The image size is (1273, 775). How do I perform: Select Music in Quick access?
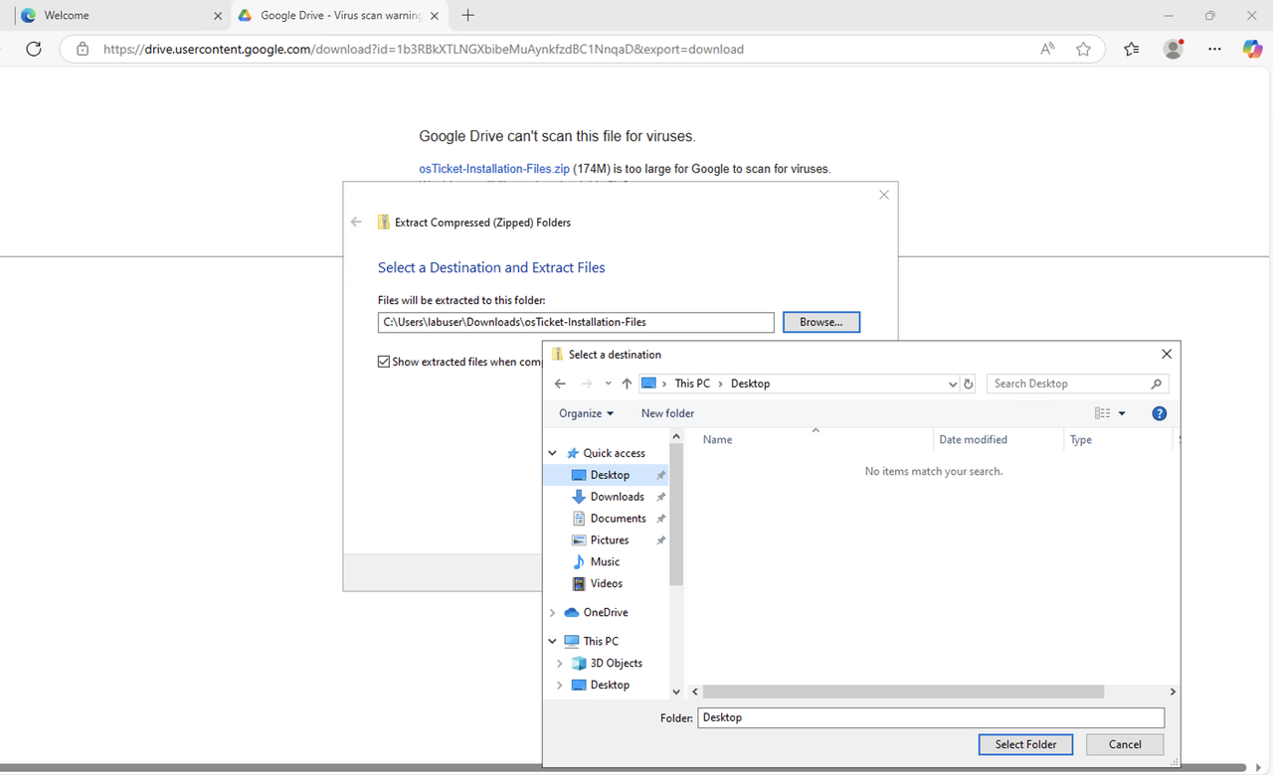click(x=605, y=562)
